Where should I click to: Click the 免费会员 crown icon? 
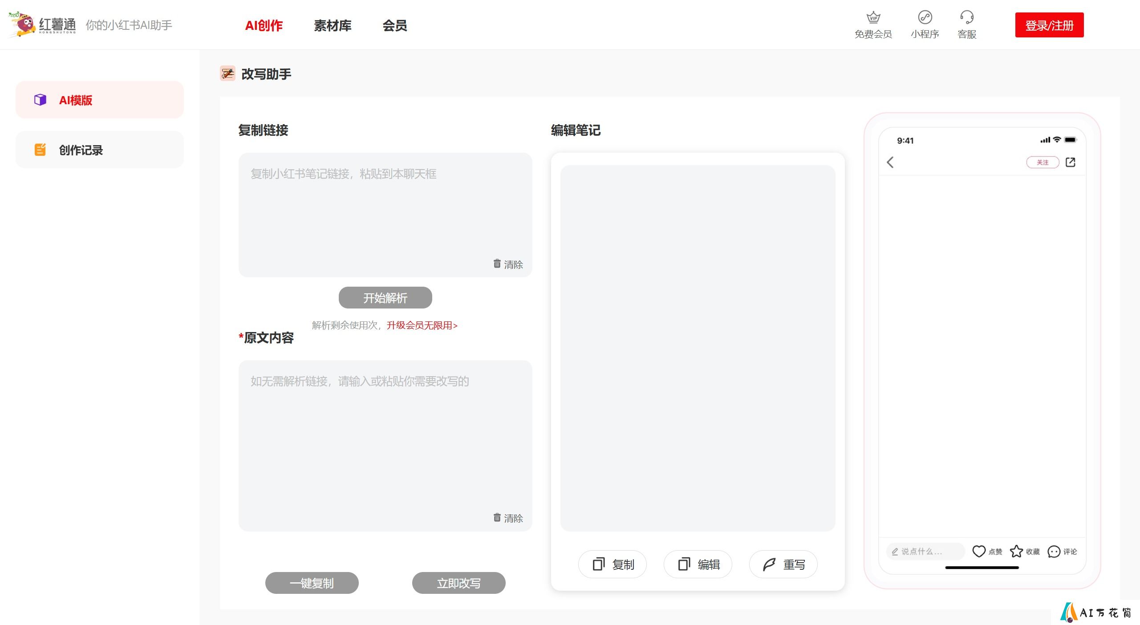873,17
